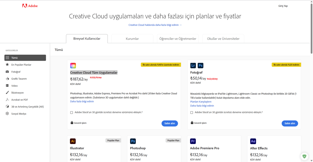Click the Fotoğraf plan card title

pyautogui.click(x=196, y=73)
